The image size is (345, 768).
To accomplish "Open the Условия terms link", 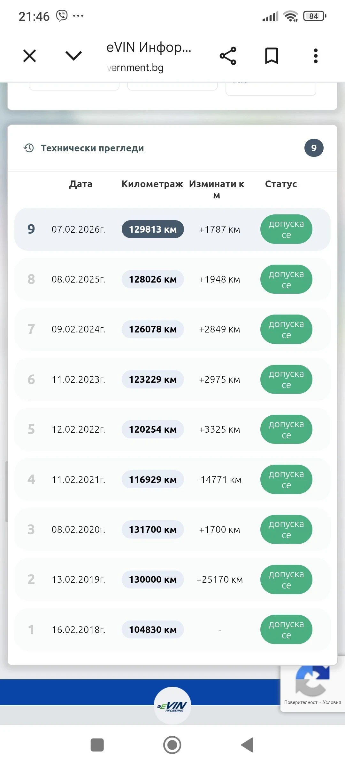I will [x=332, y=702].
